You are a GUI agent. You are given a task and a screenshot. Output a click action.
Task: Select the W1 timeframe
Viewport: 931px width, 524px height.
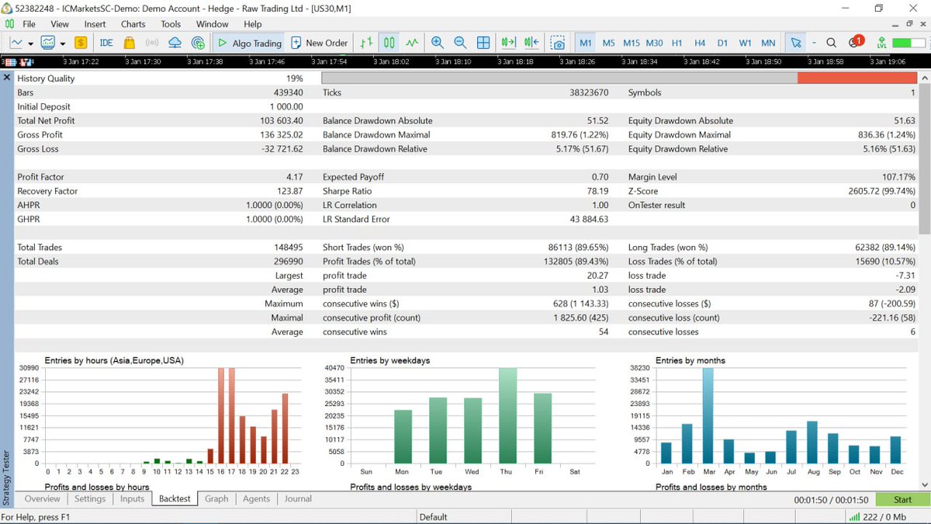coord(745,43)
